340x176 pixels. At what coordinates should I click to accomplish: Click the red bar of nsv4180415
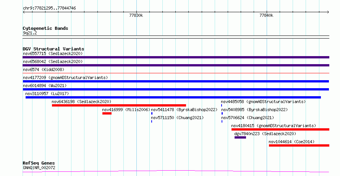pos(280,129)
